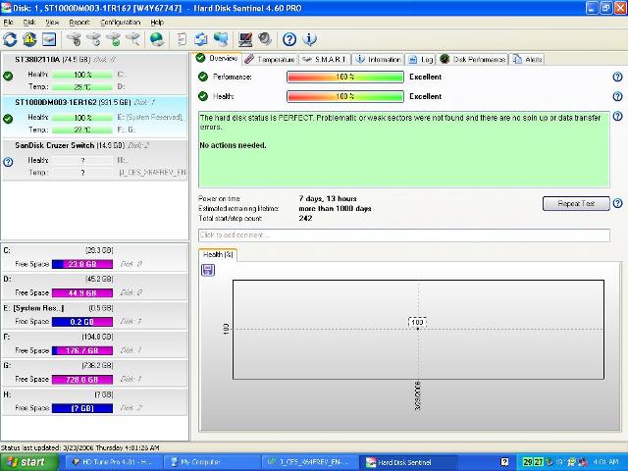
Task: Select the ST1000DM003-1ER162 disk entry
Action: click(x=95, y=117)
